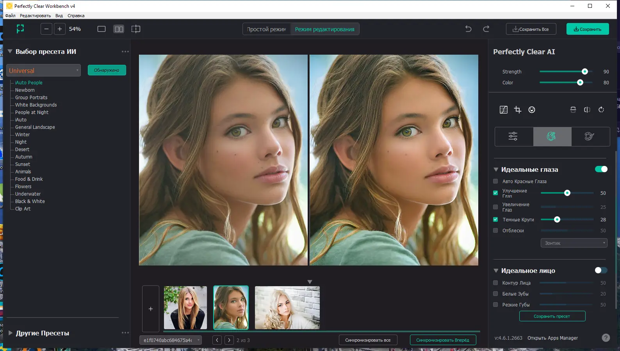
Task: Check Отблески checkbox
Action: tap(495, 230)
